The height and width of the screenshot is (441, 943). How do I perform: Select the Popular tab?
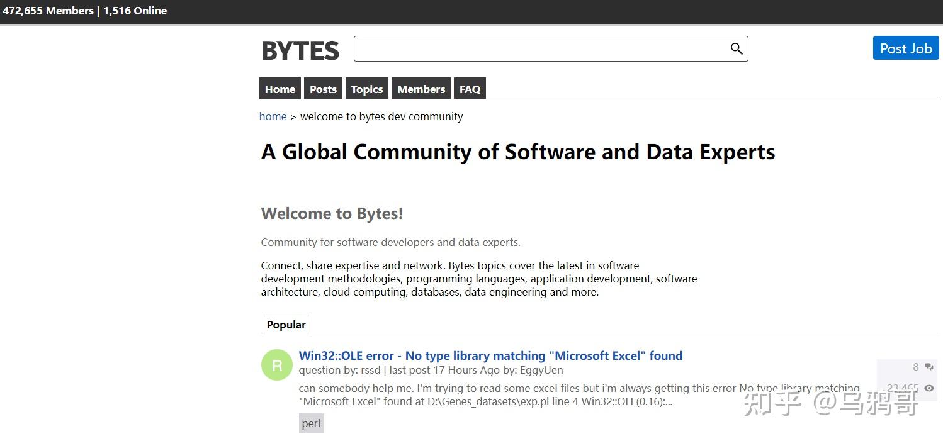click(286, 325)
